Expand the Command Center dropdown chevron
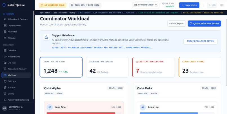227x114 pixels. 156,5
